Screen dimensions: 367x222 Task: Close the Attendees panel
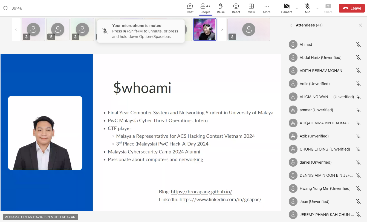click(360, 25)
